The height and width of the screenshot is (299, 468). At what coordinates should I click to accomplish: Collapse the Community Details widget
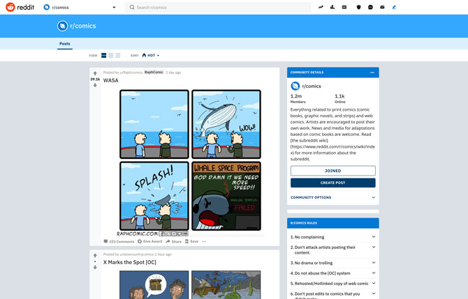(372, 72)
